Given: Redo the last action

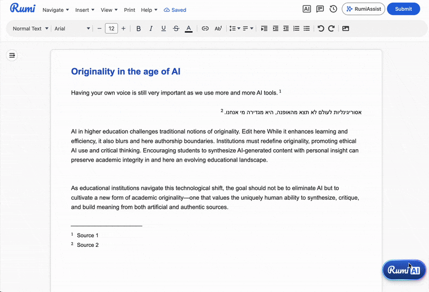Looking at the screenshot, I should (x=331, y=28).
